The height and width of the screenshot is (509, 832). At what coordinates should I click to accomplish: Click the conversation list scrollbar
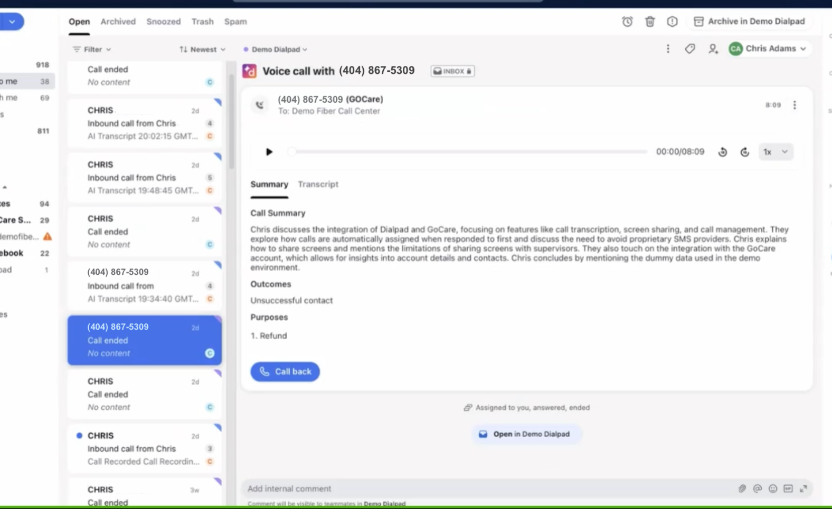pyautogui.click(x=231, y=121)
